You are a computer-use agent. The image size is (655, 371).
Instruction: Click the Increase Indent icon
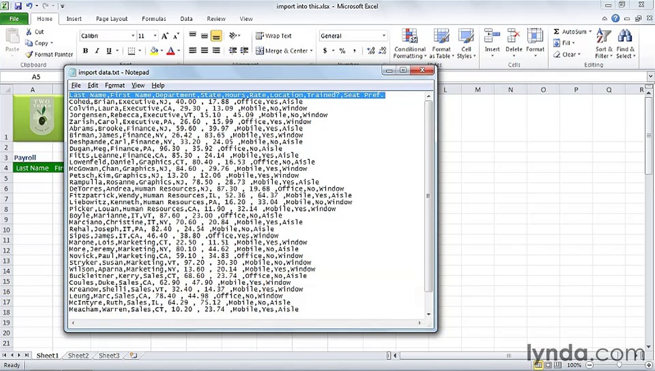pyautogui.click(x=244, y=50)
